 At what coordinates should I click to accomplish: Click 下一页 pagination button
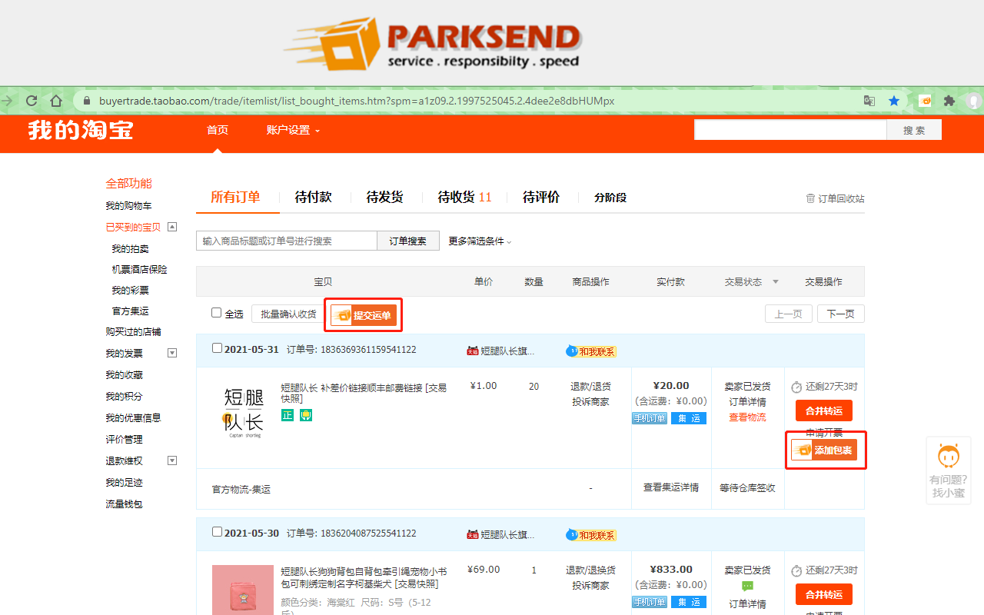click(x=840, y=314)
